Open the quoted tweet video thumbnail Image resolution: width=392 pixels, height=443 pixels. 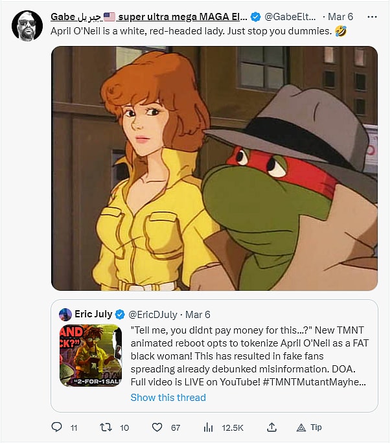coord(91,356)
